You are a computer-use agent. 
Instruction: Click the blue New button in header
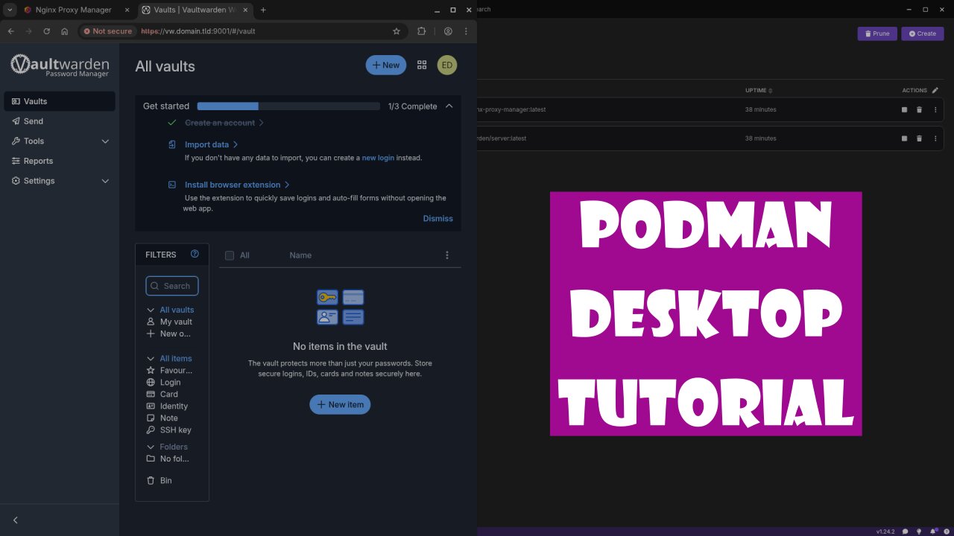pyautogui.click(x=386, y=65)
